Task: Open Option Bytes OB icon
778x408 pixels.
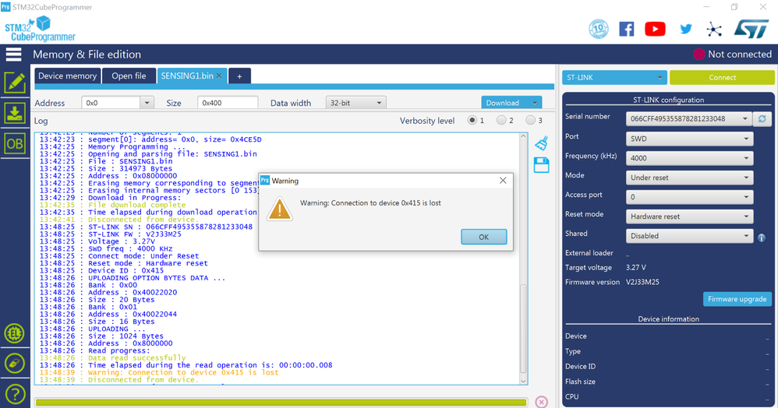Action: (x=15, y=144)
